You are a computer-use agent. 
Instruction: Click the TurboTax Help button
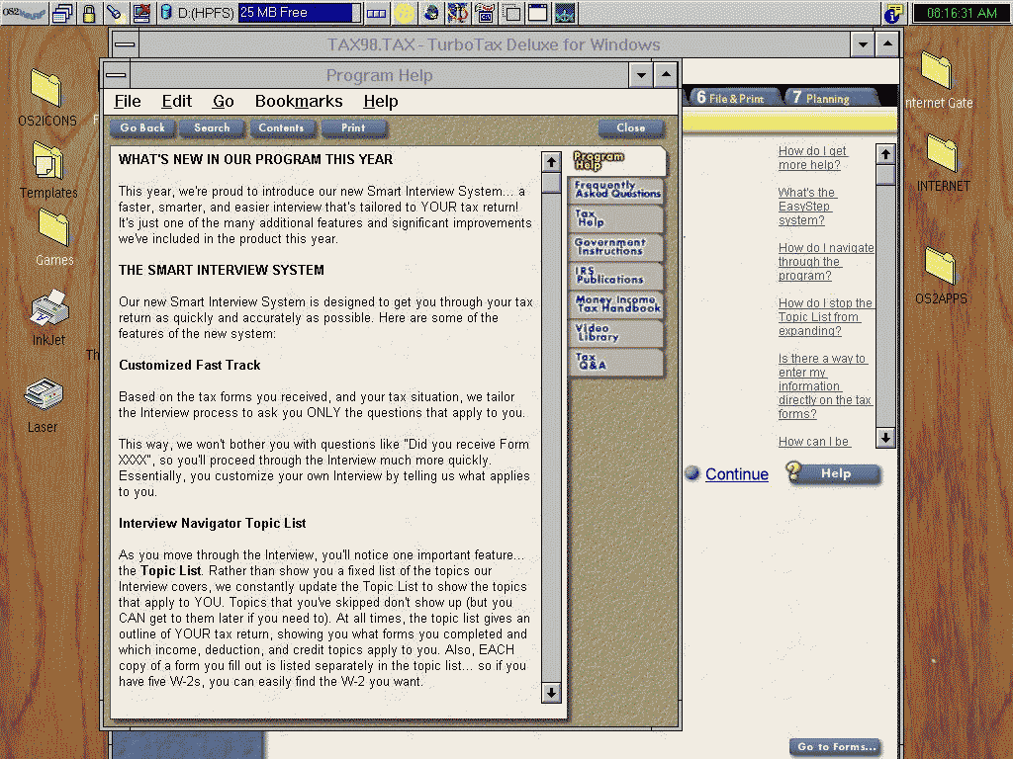coord(833,473)
